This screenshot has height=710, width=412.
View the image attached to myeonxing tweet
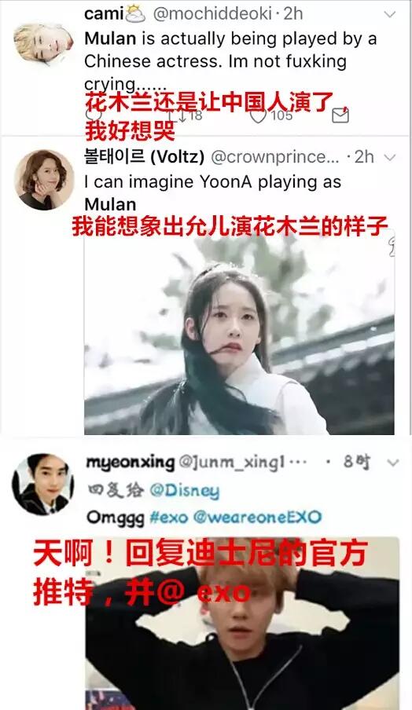[x=242, y=623]
